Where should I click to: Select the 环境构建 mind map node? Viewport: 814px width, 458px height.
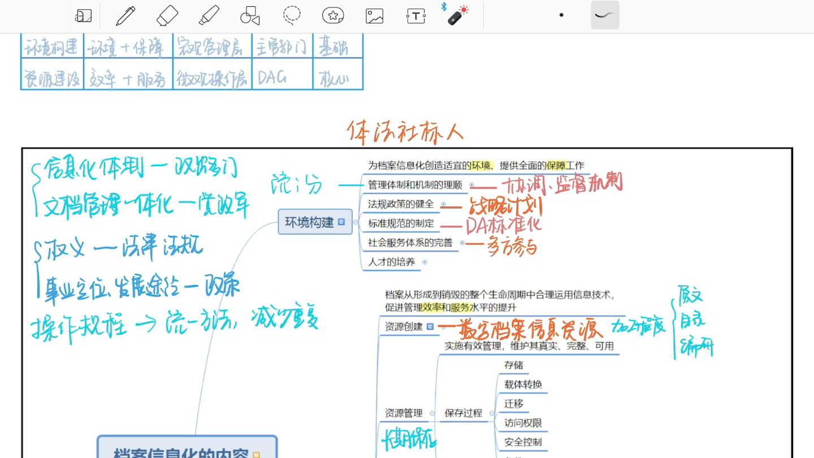pos(315,222)
